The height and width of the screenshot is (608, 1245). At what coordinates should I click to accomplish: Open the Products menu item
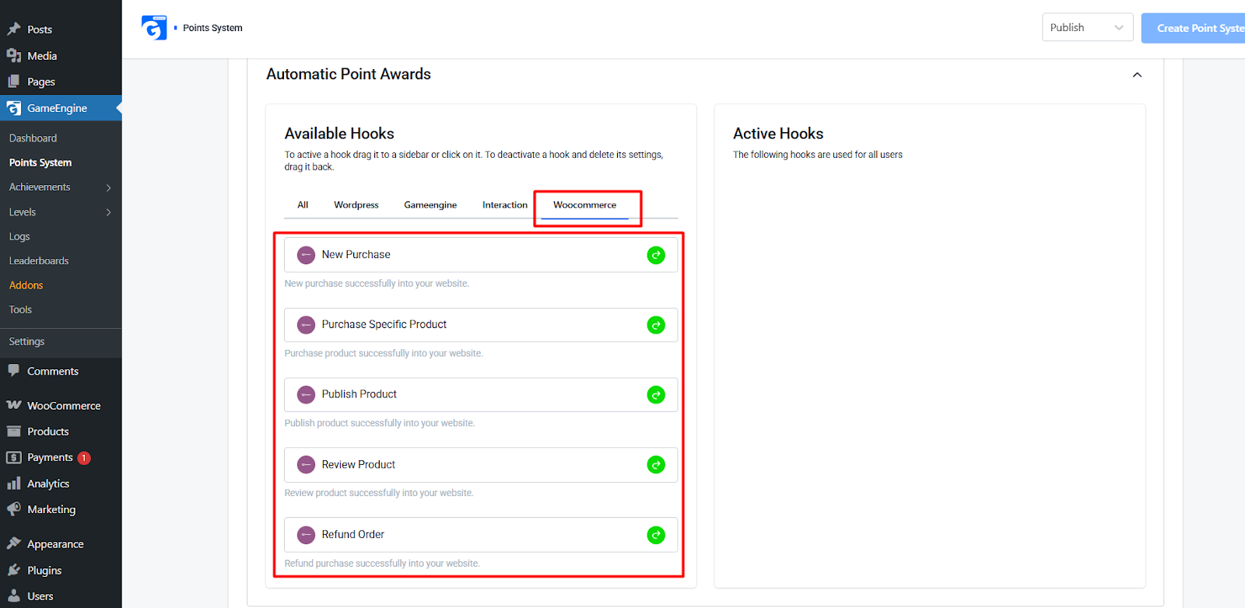[x=48, y=432]
